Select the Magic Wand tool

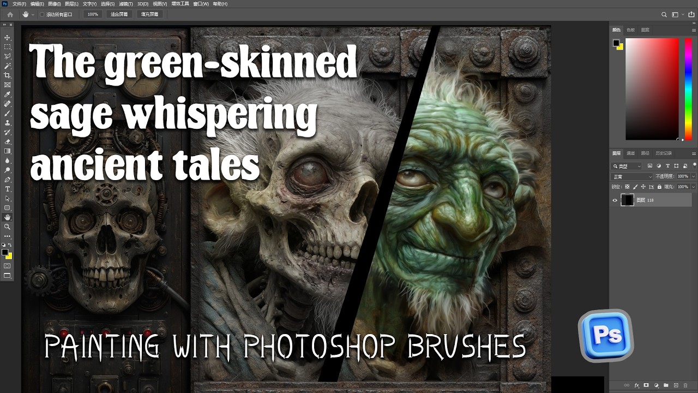8,66
